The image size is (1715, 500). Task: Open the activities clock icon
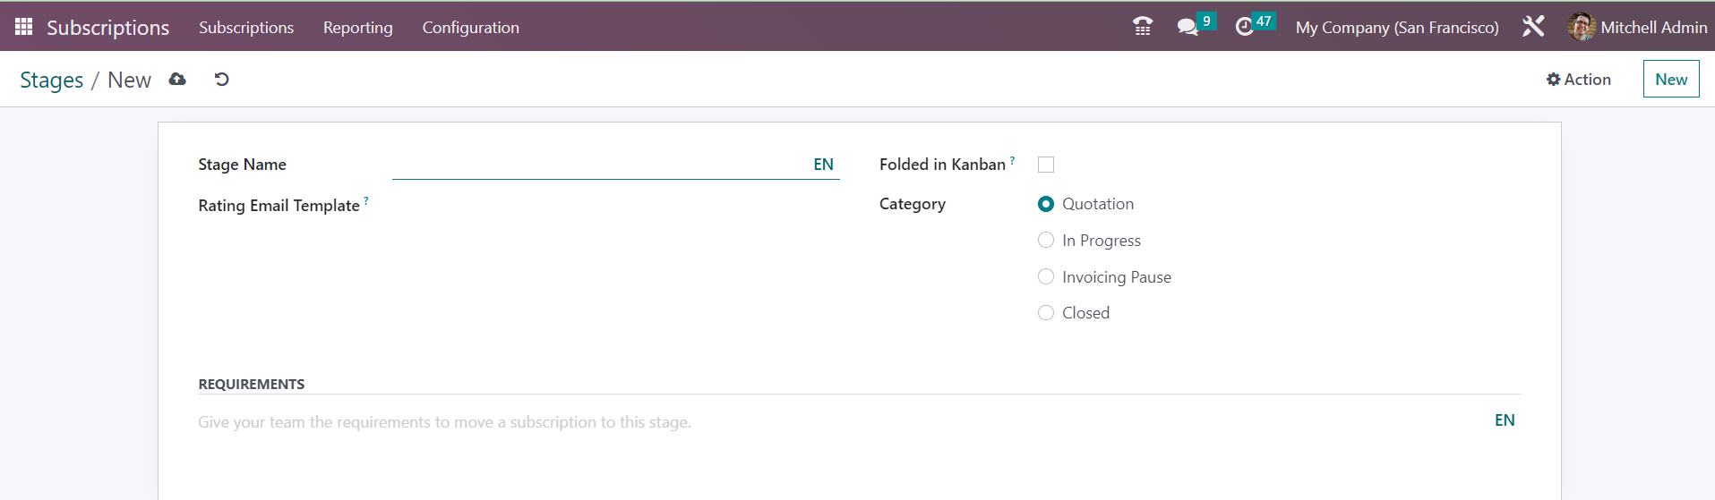(1244, 27)
